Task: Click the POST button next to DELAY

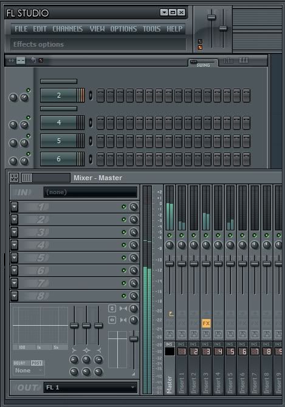Action: (x=36, y=363)
